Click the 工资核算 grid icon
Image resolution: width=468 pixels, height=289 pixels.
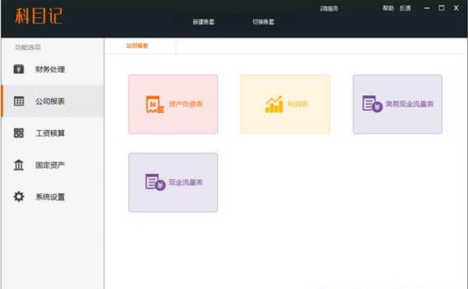19,133
